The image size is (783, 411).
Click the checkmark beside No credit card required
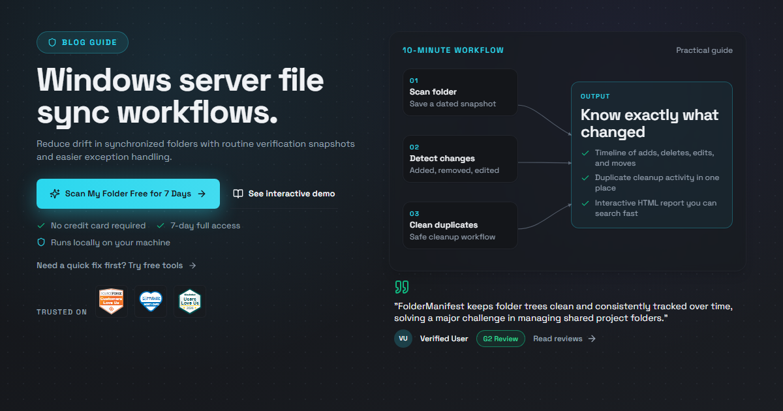[41, 226]
